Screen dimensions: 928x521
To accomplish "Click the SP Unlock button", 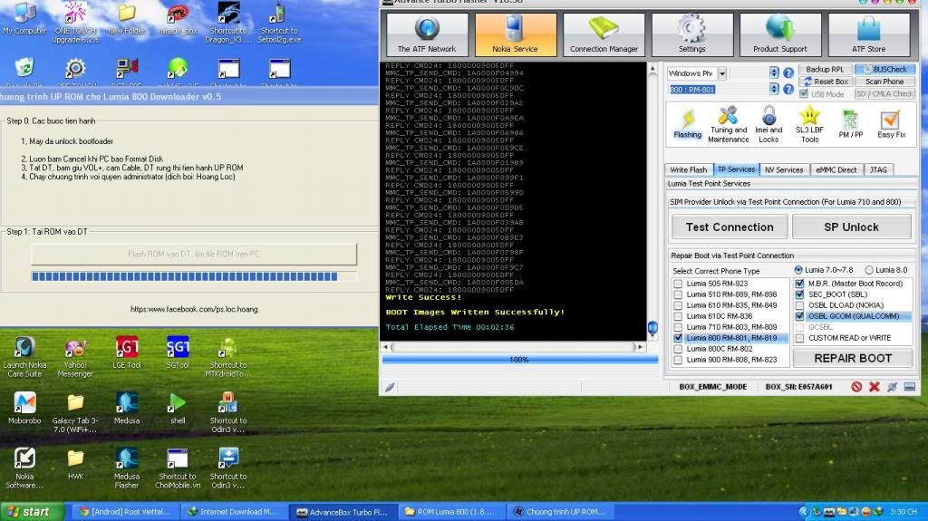I will (851, 227).
